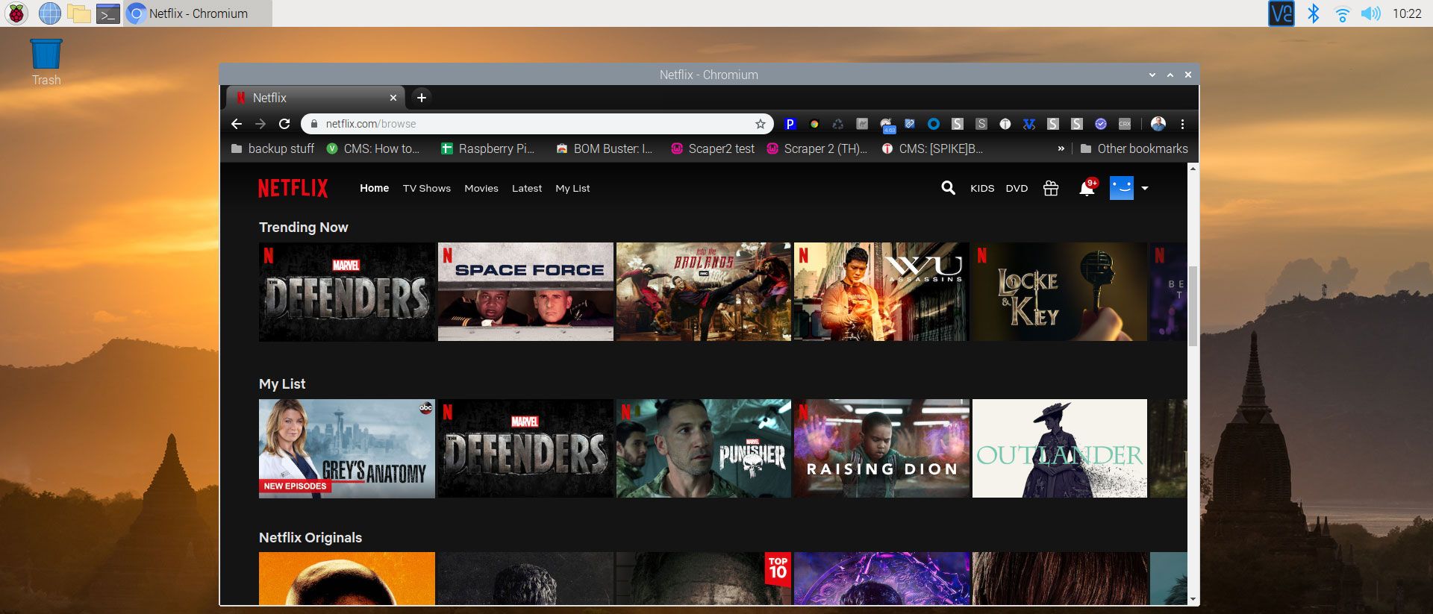Image resolution: width=1433 pixels, height=614 pixels.
Task: Click the Netflix logo
Action: [x=293, y=188]
